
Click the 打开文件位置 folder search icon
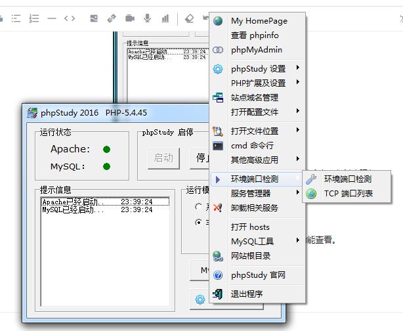[x=218, y=131]
